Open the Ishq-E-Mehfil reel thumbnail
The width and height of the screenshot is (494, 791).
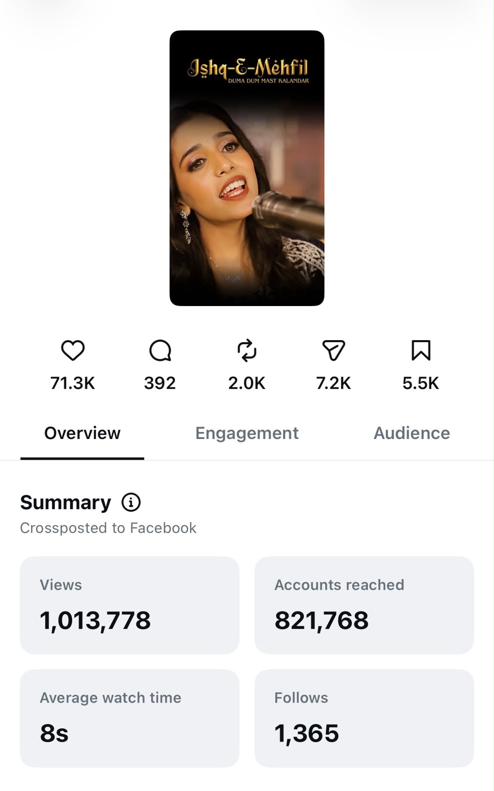click(x=247, y=168)
